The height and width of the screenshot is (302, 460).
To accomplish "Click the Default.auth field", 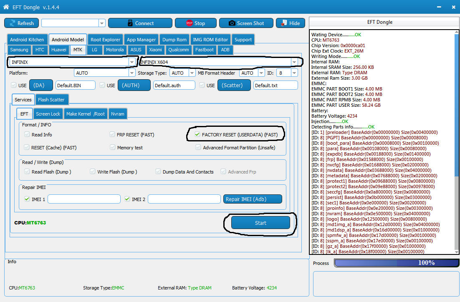I will tap(174, 86).
